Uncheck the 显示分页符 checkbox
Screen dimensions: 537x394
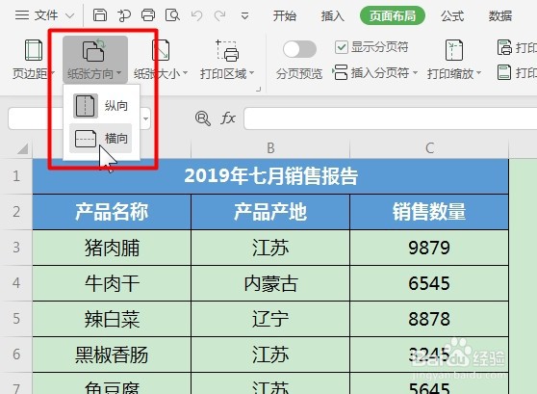point(341,47)
